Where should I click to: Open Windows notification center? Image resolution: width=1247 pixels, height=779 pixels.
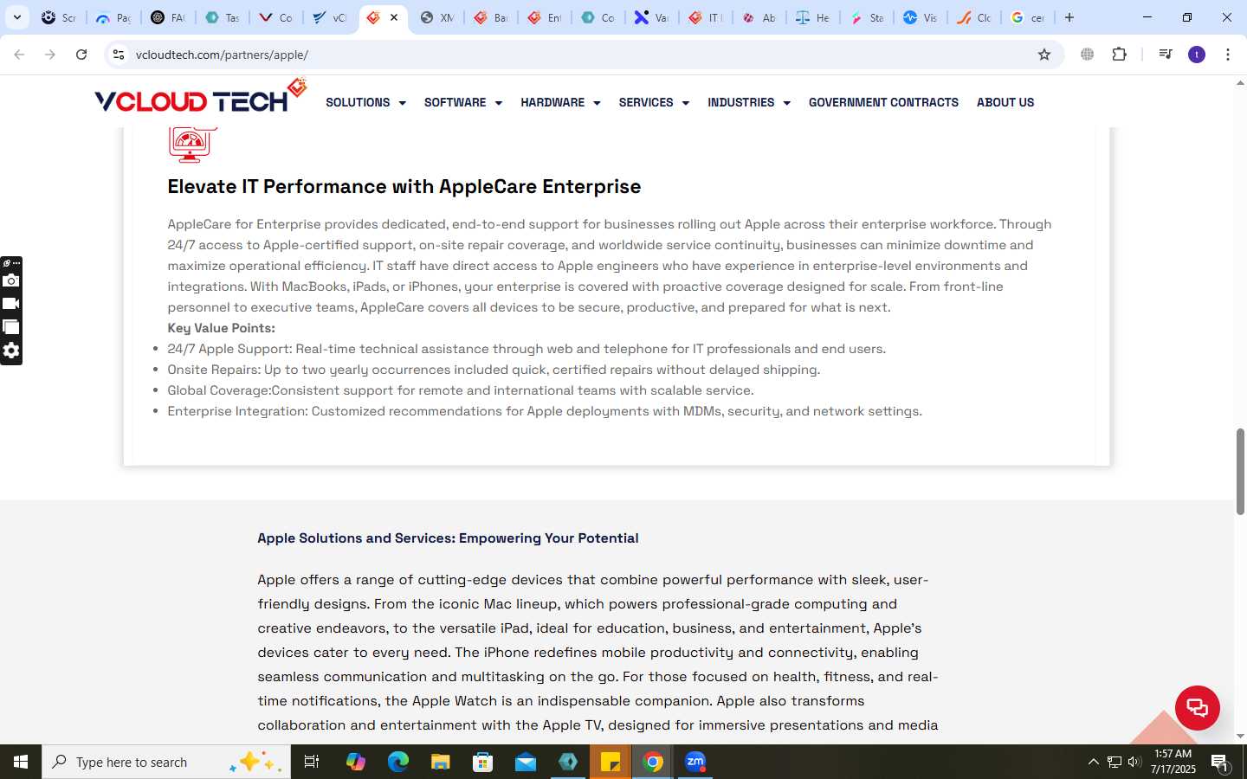pos(1220,763)
